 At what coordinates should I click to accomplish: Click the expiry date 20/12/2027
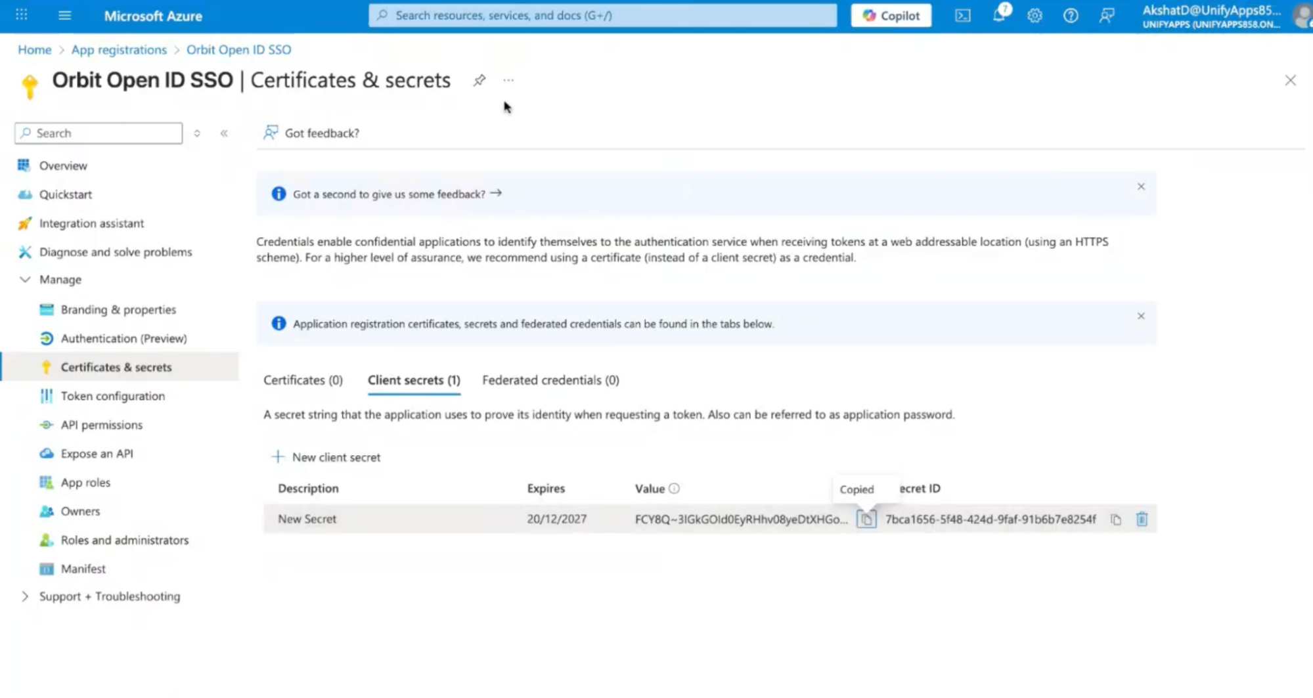(x=556, y=519)
